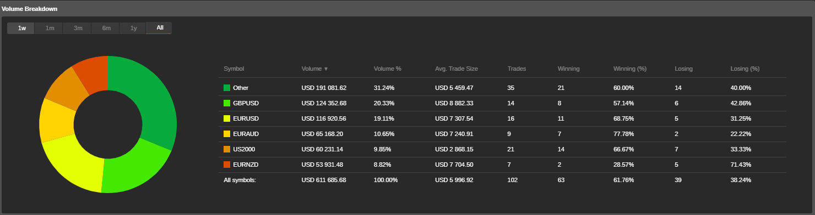Switch to the 1m time range
The image size is (815, 215).
pyautogui.click(x=50, y=28)
